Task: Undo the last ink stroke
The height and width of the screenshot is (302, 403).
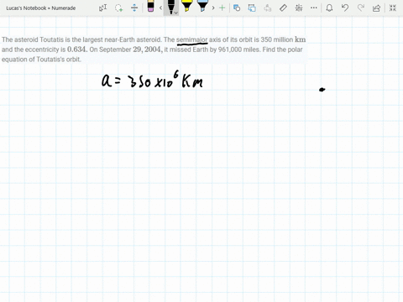Action: [x=345, y=8]
